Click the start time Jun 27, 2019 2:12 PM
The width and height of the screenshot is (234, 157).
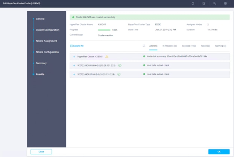click(166, 30)
